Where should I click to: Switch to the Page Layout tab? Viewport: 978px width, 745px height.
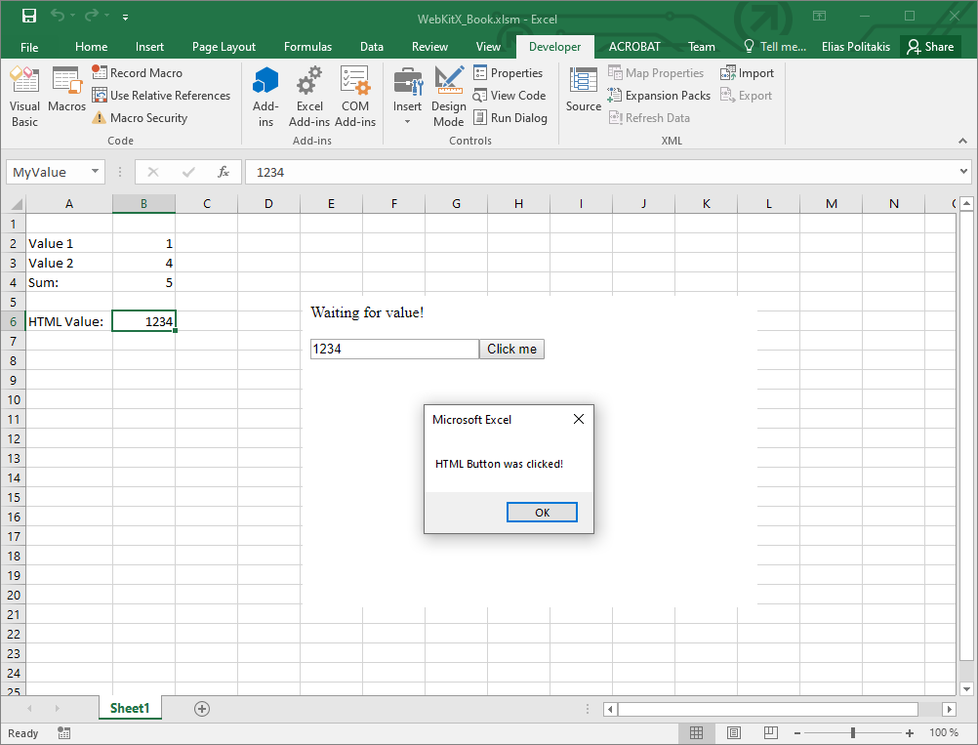(224, 47)
